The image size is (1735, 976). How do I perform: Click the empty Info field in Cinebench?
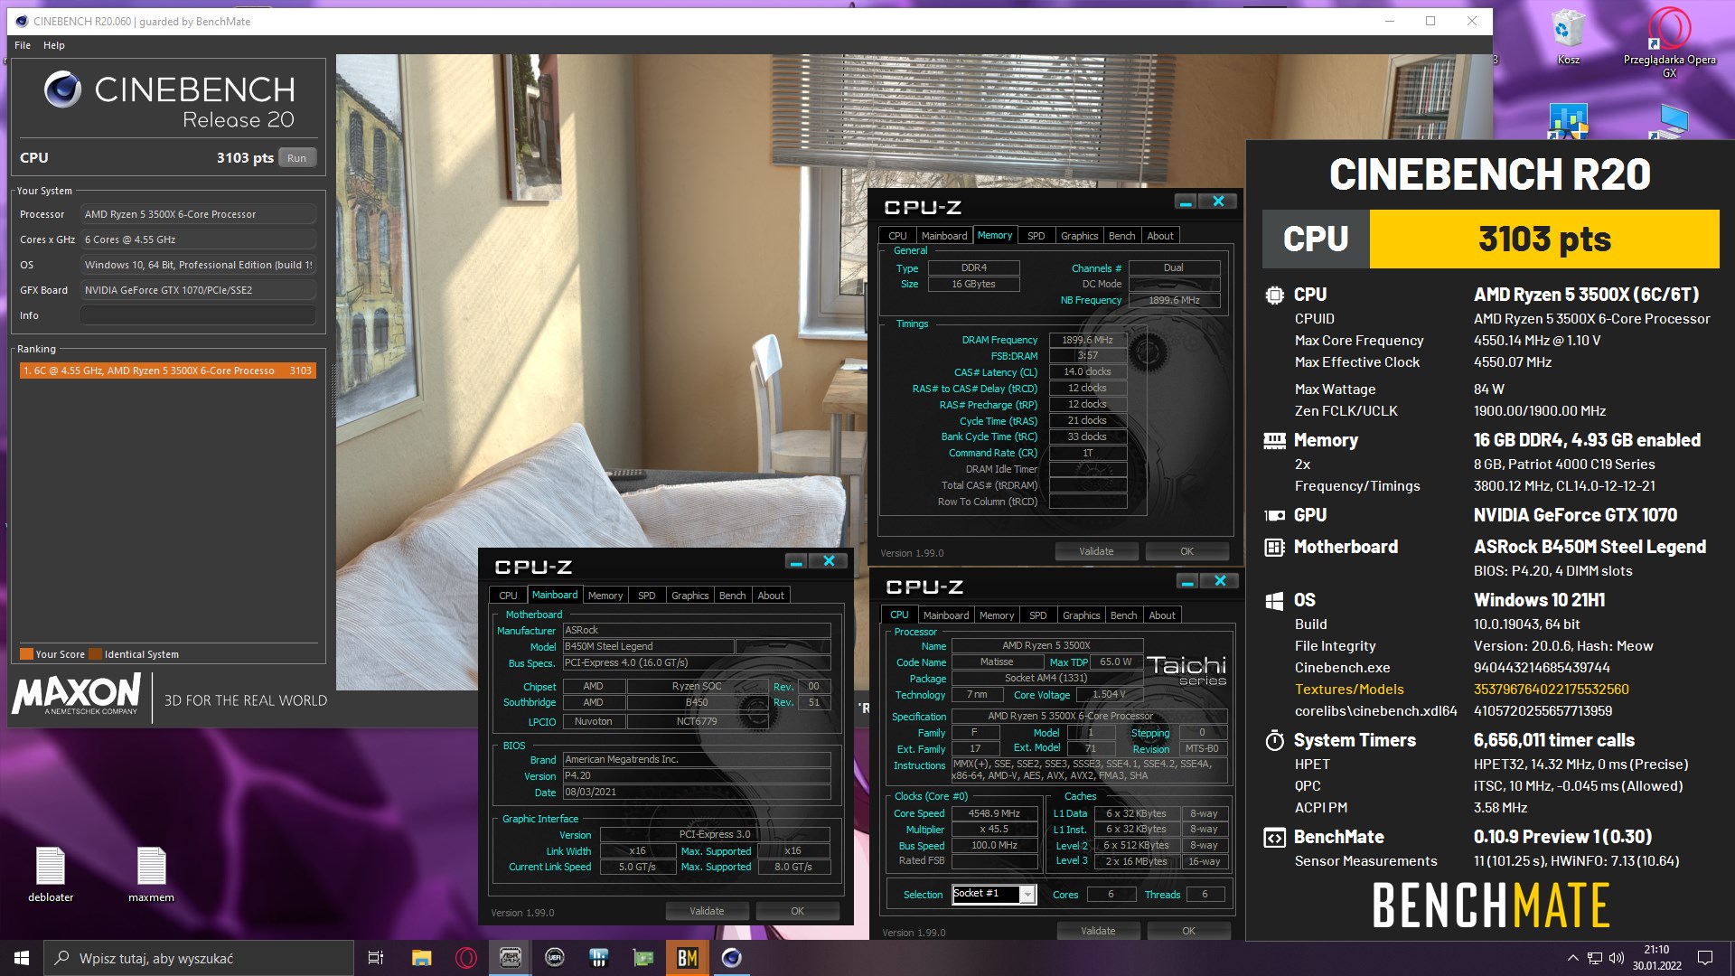tap(198, 315)
